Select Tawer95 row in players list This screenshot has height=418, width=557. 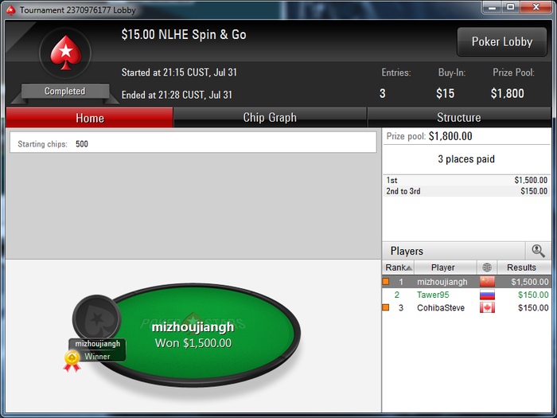466,295
